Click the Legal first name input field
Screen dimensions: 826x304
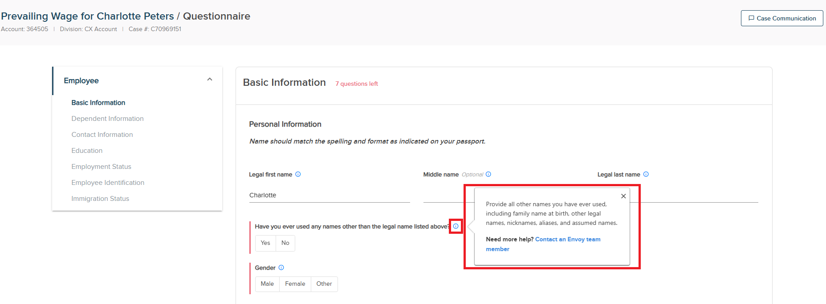point(329,195)
